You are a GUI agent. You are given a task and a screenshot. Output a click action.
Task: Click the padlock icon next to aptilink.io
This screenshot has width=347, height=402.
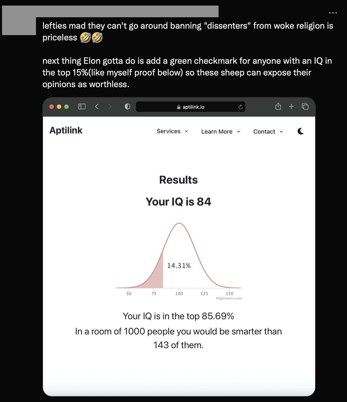click(x=178, y=107)
